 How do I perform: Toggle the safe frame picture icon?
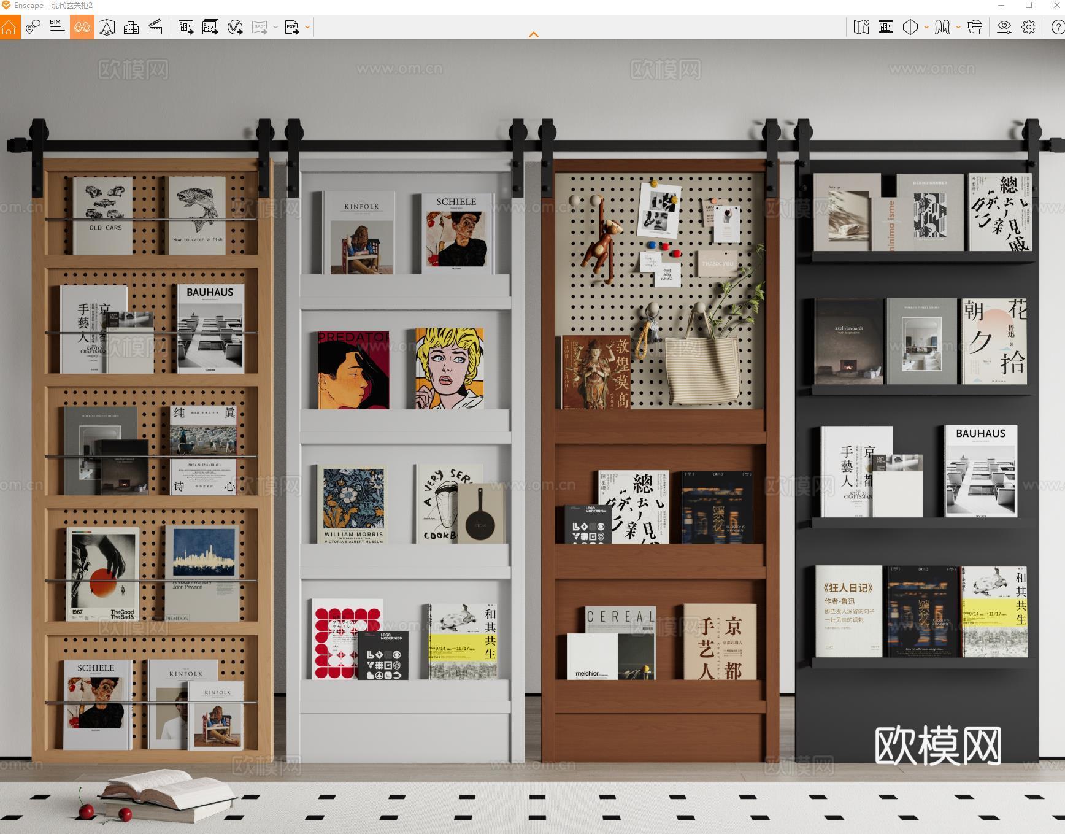(x=886, y=27)
